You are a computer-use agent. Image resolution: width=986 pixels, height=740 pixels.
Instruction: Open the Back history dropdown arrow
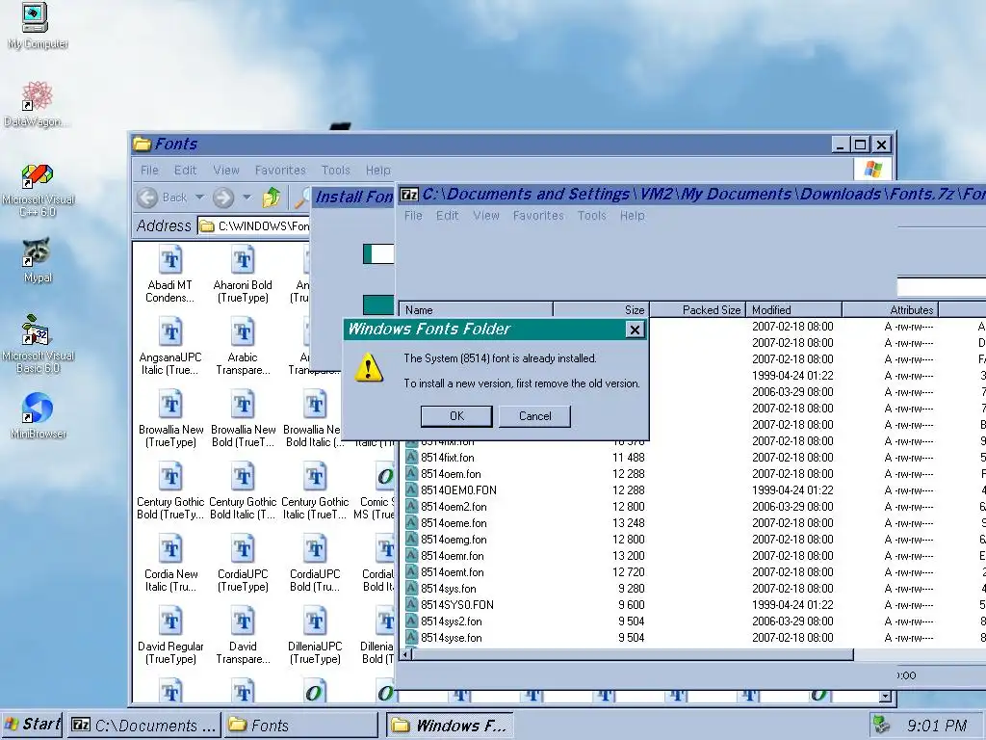(x=199, y=198)
